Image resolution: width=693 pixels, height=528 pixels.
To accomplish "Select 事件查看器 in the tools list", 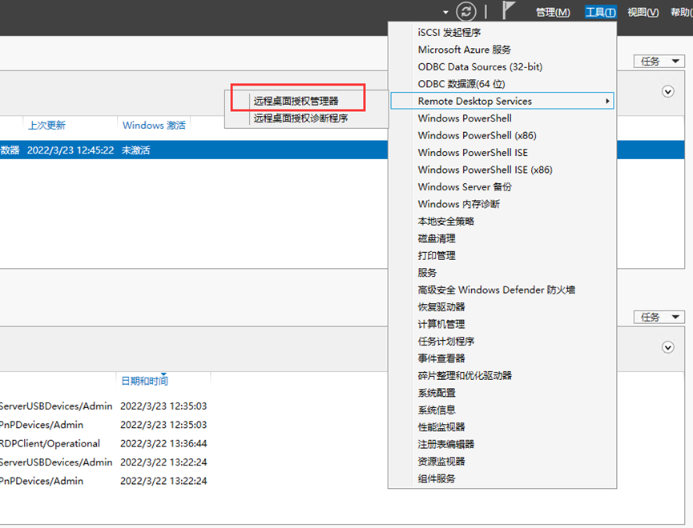I will (441, 358).
